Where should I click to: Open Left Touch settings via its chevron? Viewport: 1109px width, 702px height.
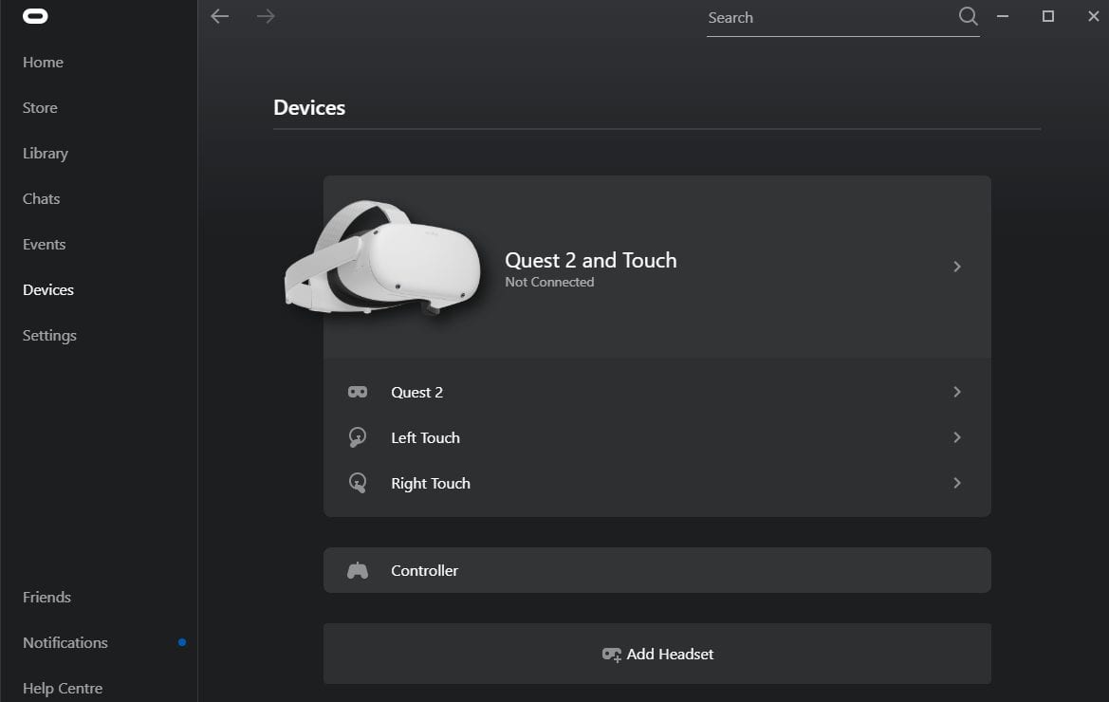point(957,437)
